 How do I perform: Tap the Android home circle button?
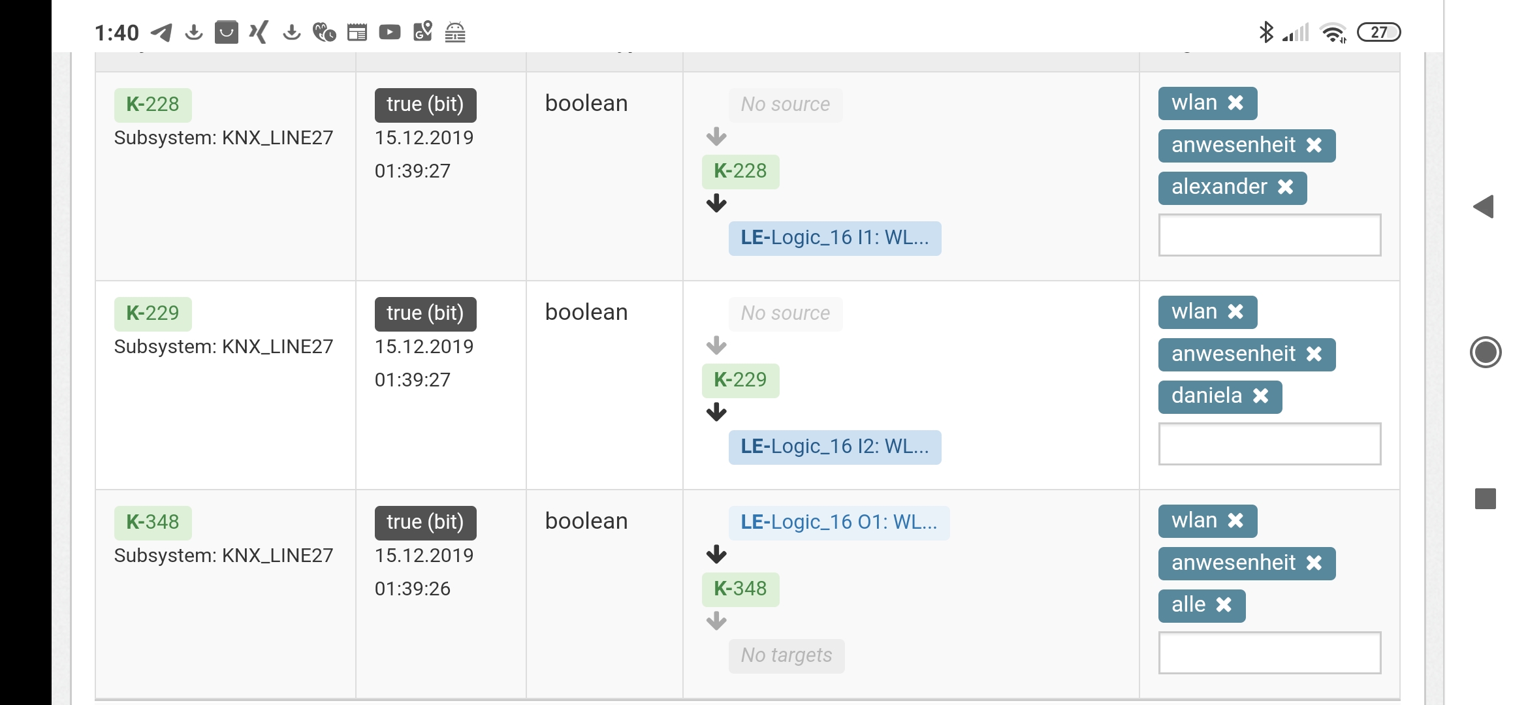[x=1486, y=352]
